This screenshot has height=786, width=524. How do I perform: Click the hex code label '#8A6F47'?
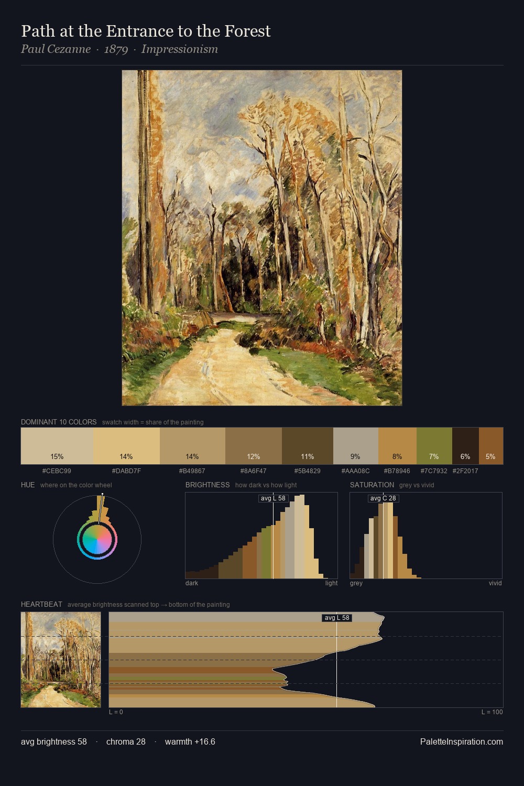(253, 471)
